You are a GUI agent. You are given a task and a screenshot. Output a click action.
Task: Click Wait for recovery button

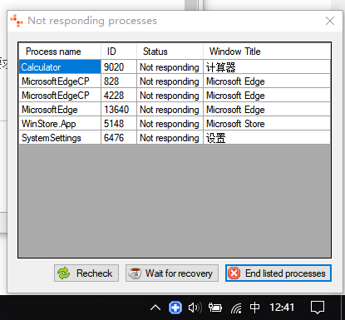coord(172,273)
